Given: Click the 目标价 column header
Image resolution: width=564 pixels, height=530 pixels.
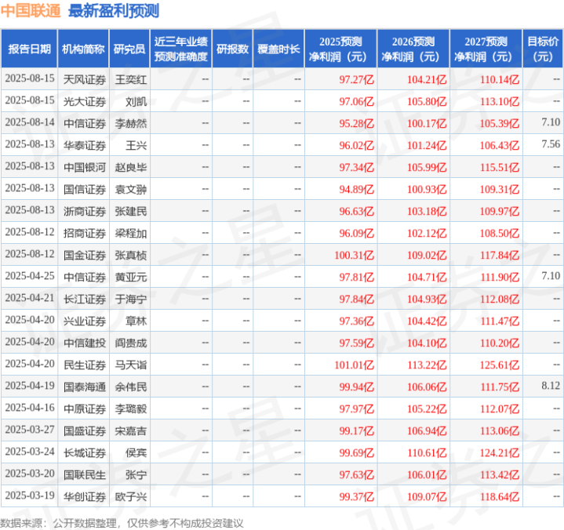Looking at the screenshot, I should (x=543, y=49).
